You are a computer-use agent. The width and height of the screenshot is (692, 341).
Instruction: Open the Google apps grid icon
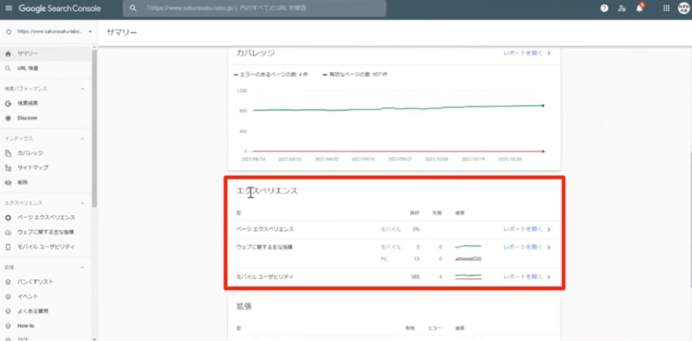coord(666,8)
